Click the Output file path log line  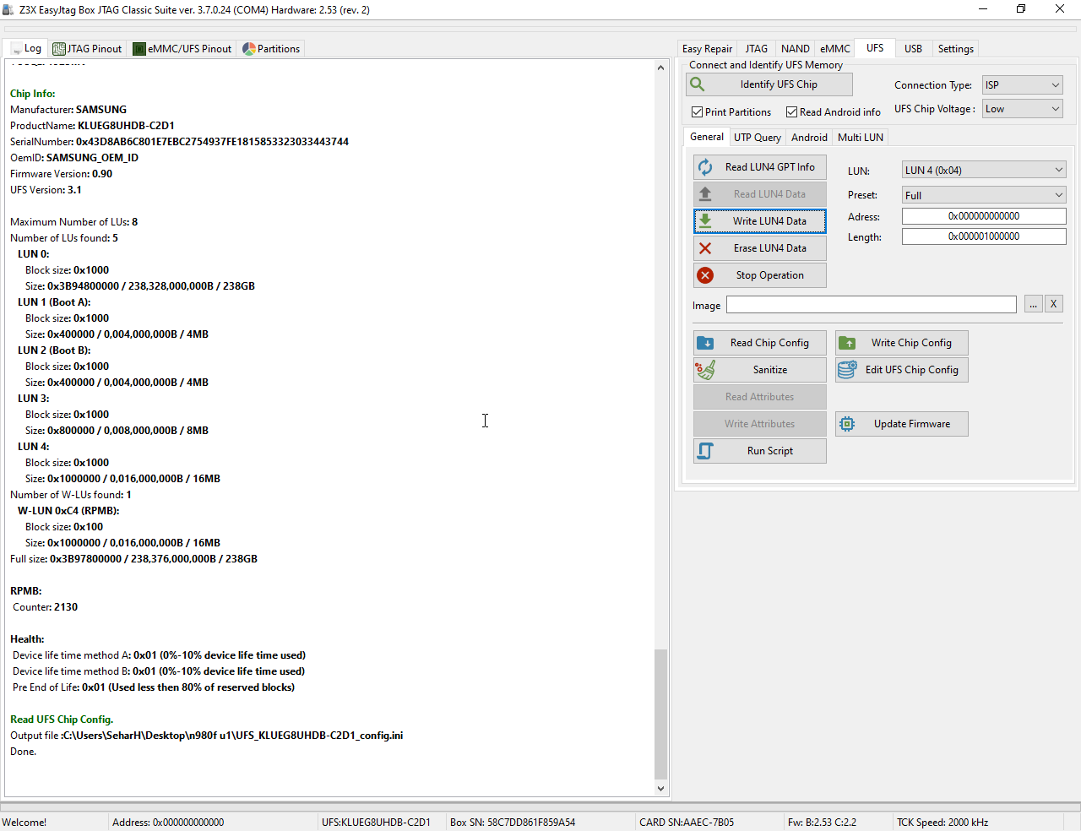[206, 736]
